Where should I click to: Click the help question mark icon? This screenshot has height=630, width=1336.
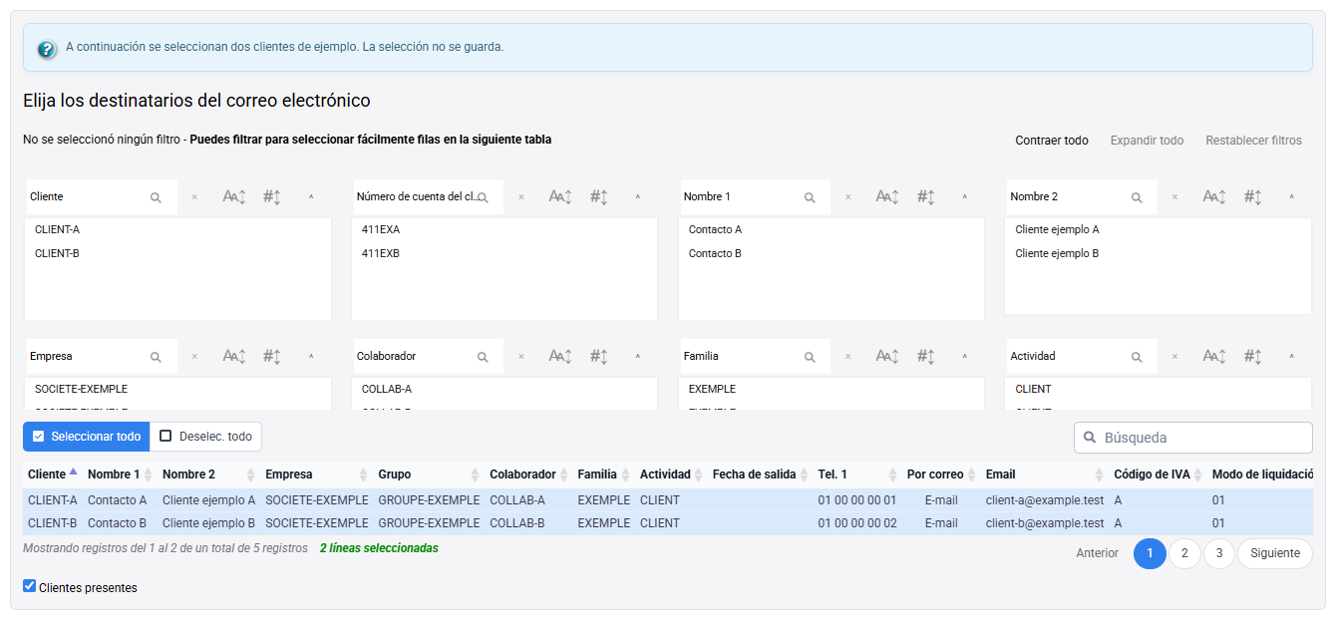tap(46, 48)
